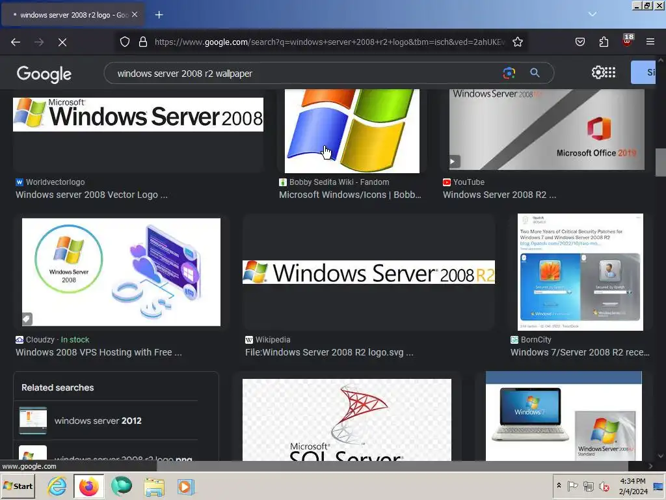This screenshot has width=666, height=500.
Task: Click the horizontal scrollbar right arrow
Action: [x=650, y=466]
